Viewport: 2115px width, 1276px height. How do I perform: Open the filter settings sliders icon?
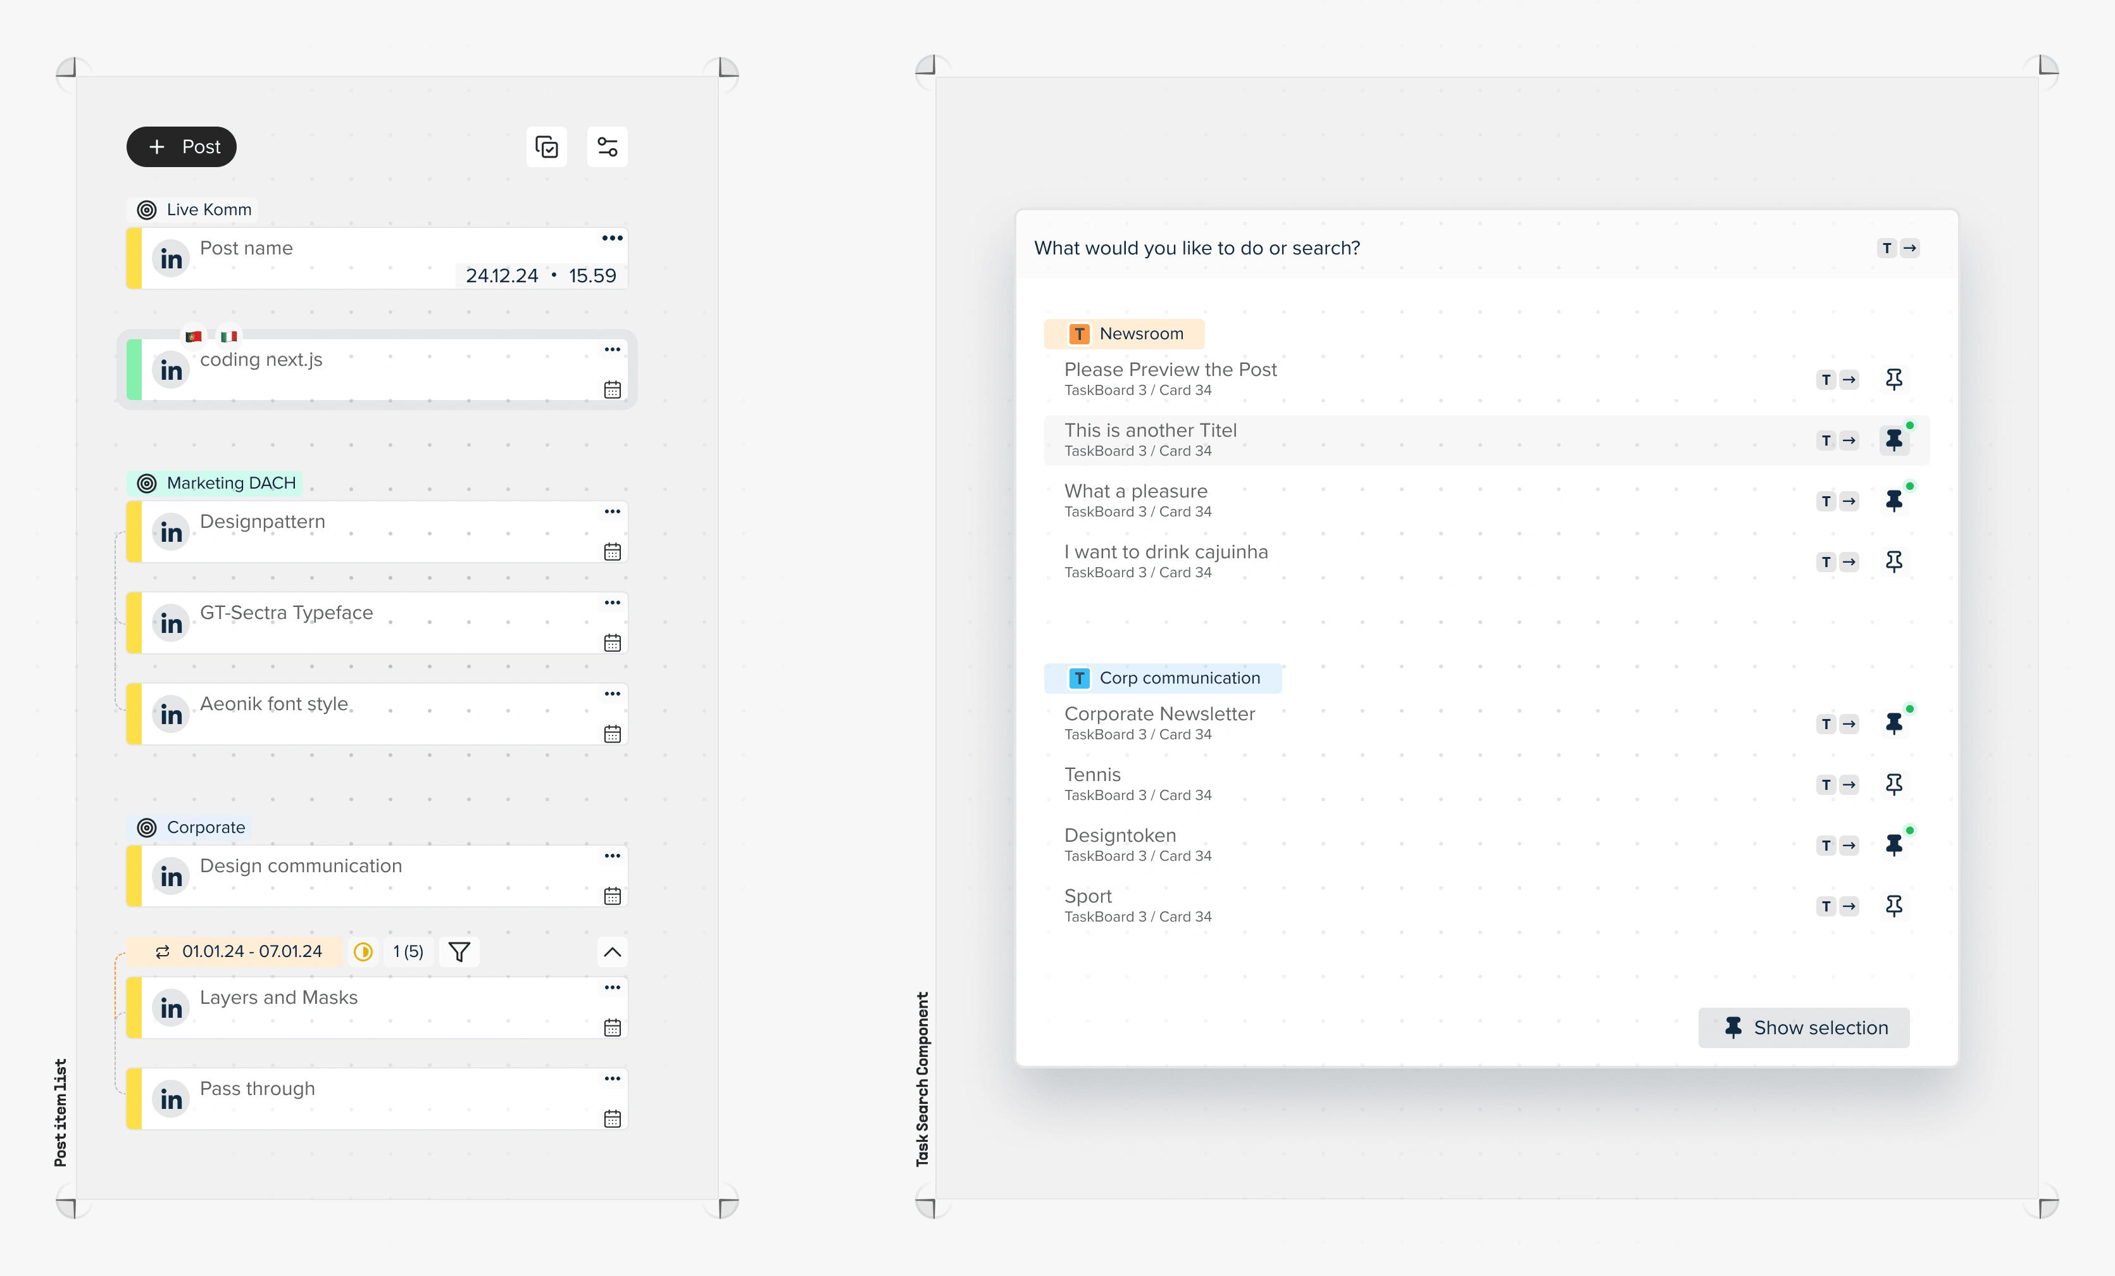click(607, 147)
